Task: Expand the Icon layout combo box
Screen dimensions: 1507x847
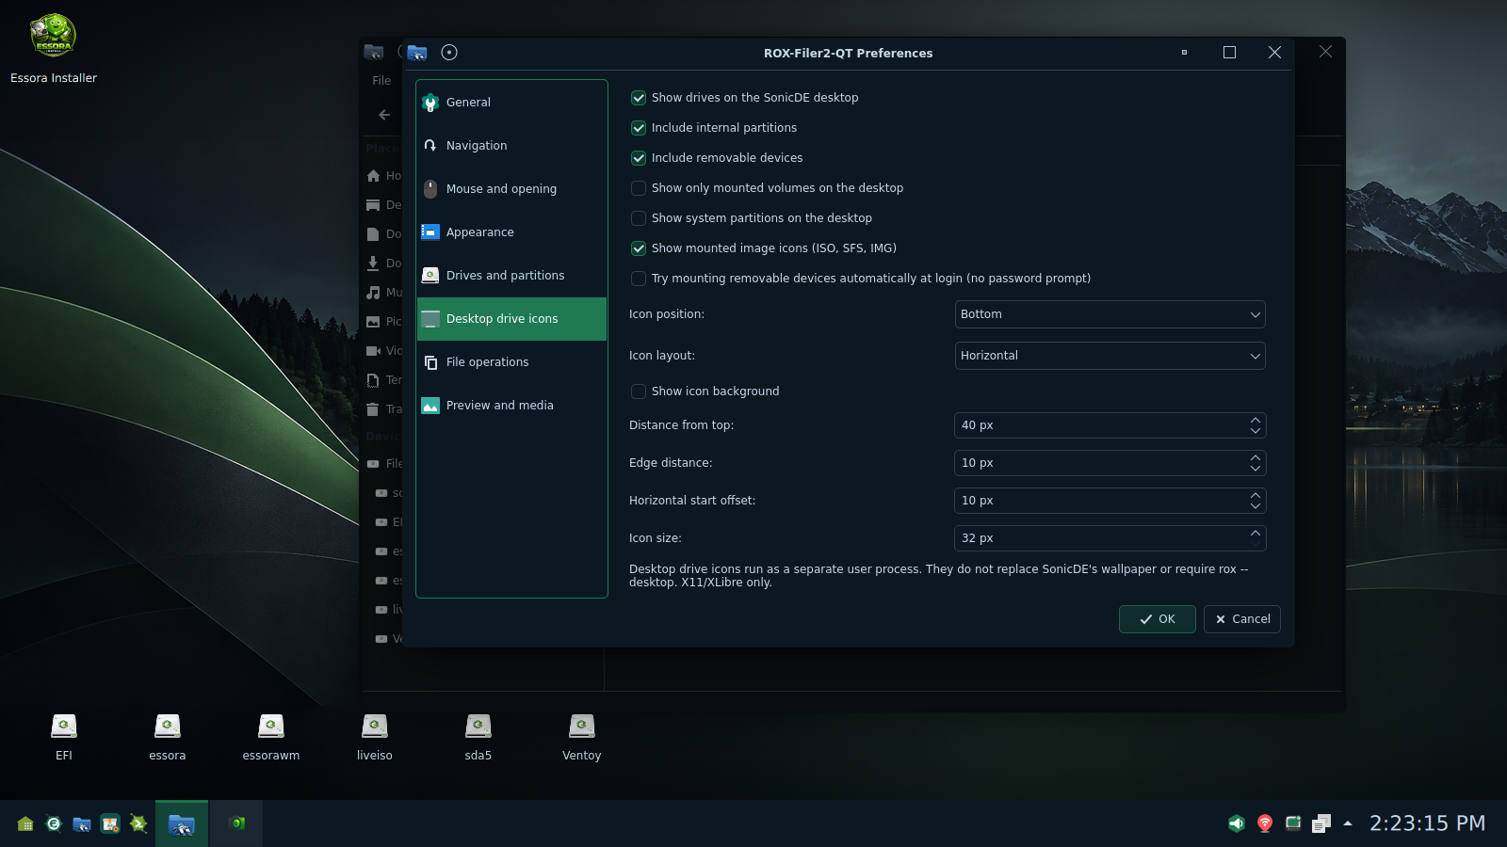Action: pyautogui.click(x=1110, y=356)
